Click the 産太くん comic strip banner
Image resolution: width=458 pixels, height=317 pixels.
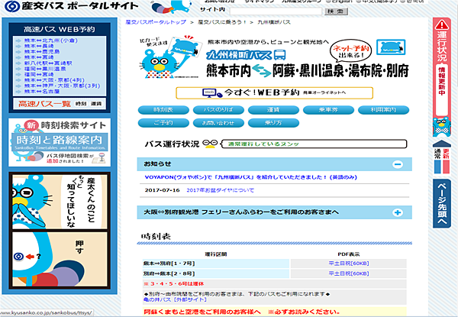tap(60, 231)
